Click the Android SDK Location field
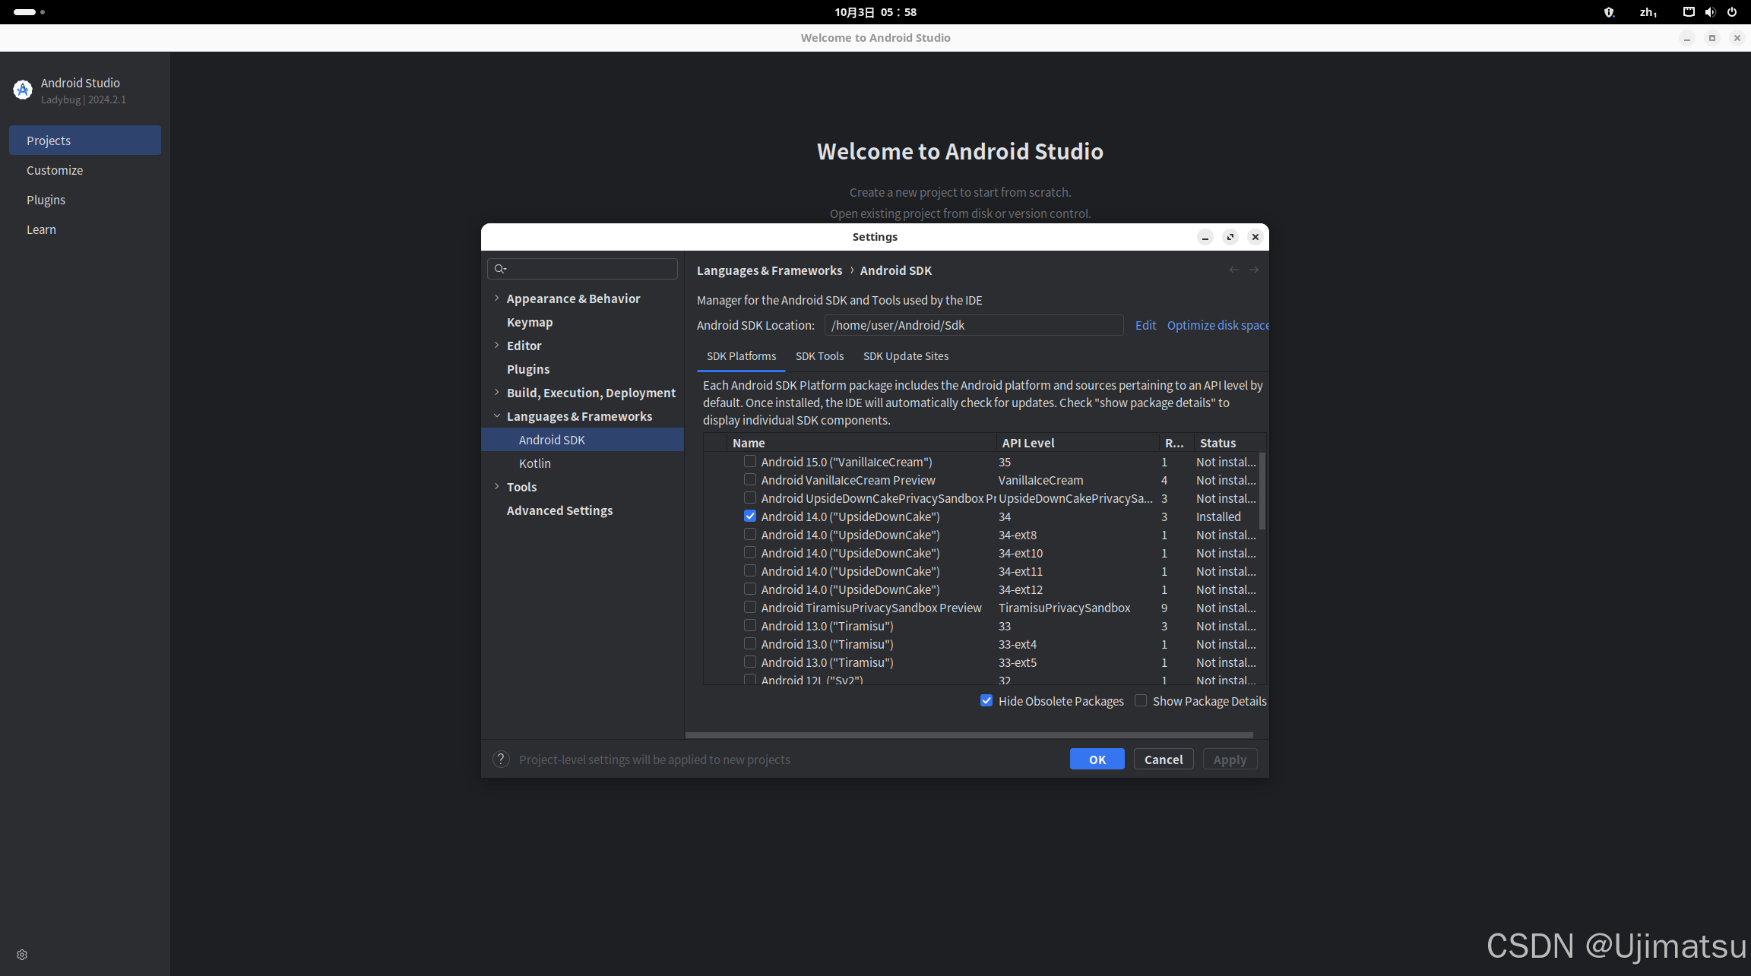This screenshot has height=976, width=1751. (973, 325)
